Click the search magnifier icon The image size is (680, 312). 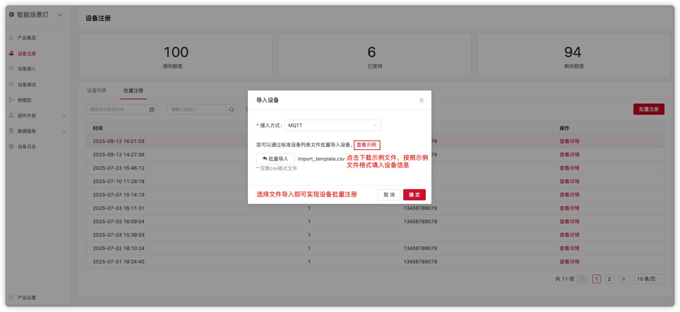click(x=232, y=110)
